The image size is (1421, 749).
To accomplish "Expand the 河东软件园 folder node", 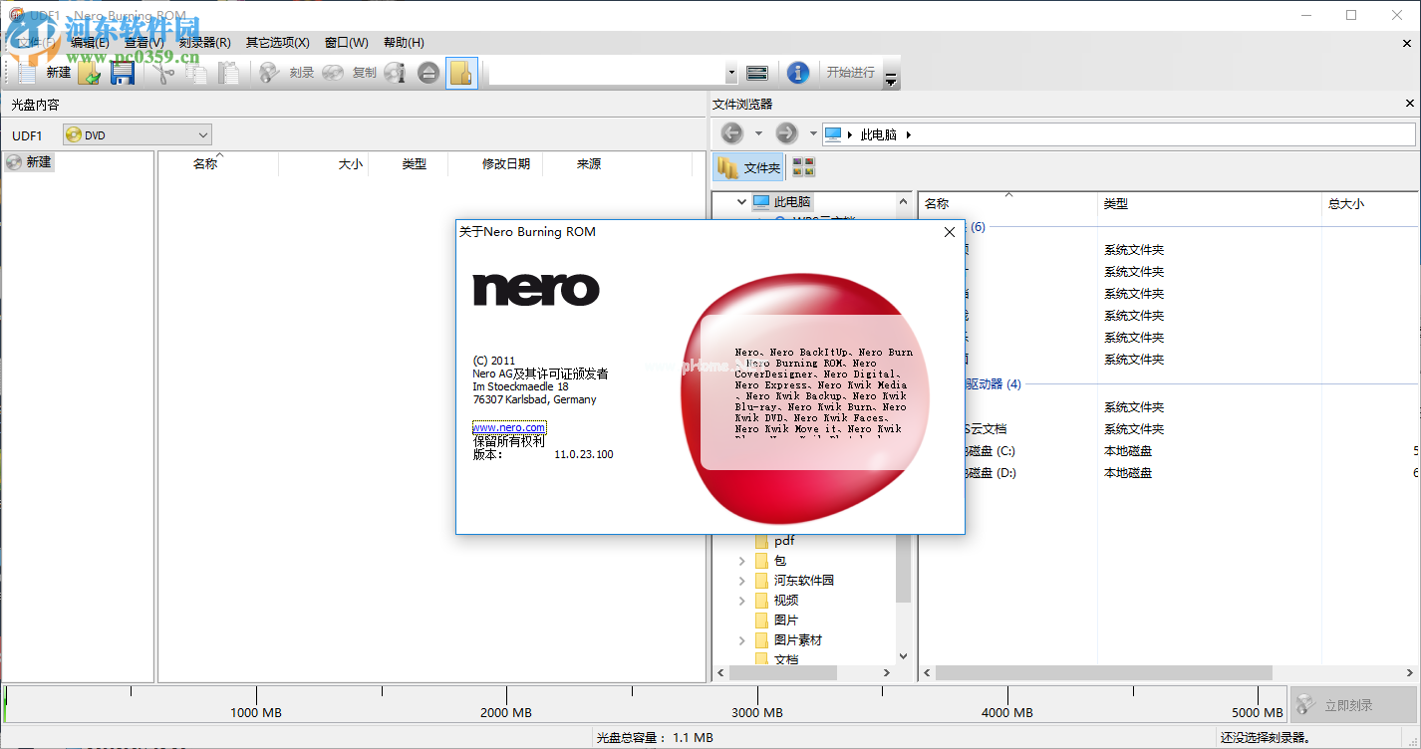I will click(x=741, y=581).
